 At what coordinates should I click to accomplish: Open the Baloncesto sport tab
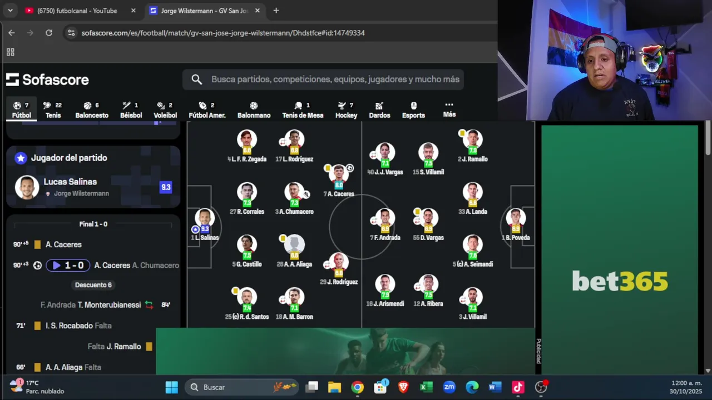pos(92,110)
